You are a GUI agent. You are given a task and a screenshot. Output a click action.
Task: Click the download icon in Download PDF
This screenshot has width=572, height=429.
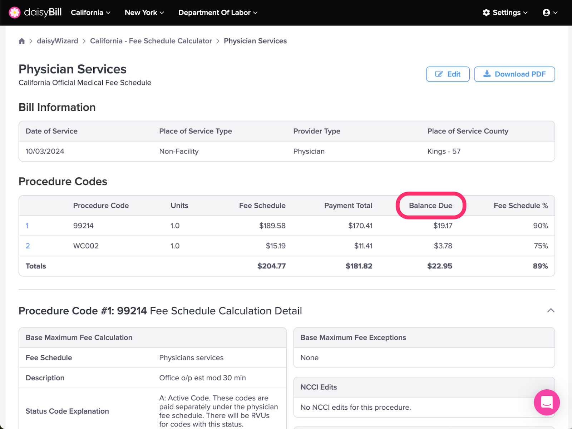(487, 74)
